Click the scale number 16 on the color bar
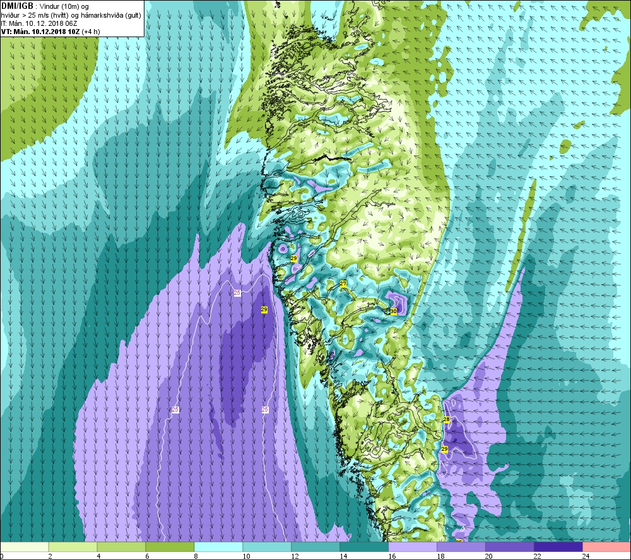The image size is (631, 560). click(x=392, y=556)
